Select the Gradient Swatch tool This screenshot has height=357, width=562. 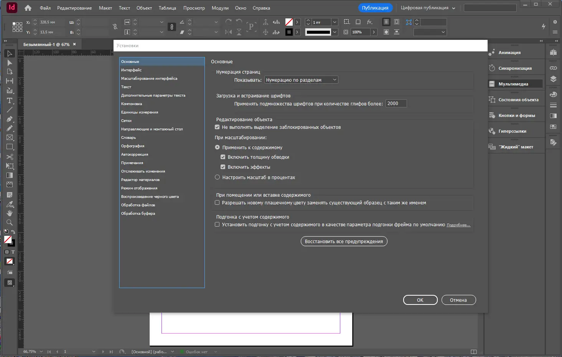tap(10, 175)
